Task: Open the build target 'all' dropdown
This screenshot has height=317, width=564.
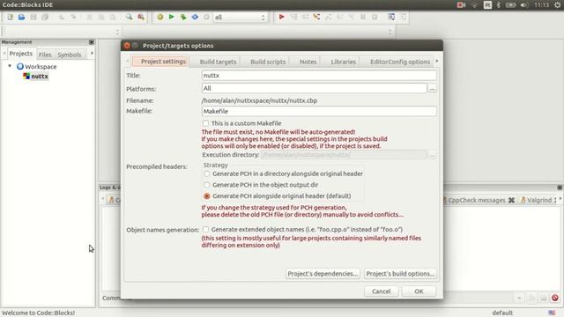Action: (240, 17)
